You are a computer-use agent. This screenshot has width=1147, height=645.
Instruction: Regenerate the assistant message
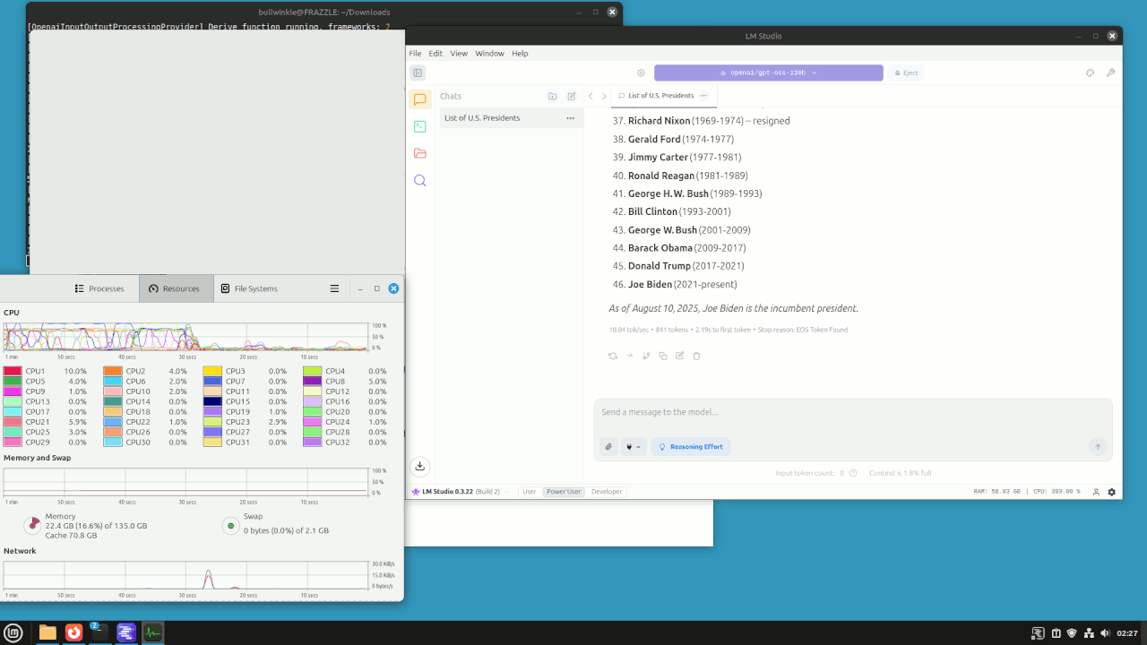(613, 356)
